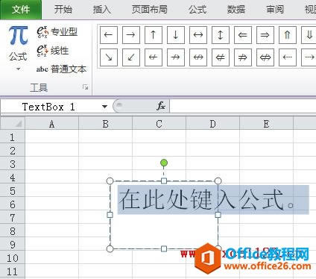Viewport: 316px width, 279px height.
Task: Select row 1 header
Action: (x=13, y=137)
